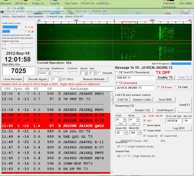Click the RX DF spinner arrows
Viewport: 194px width, 176px height.
point(138,120)
